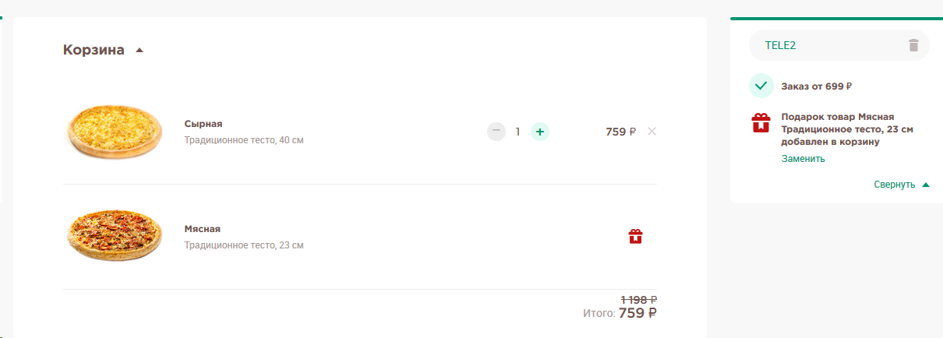Screen dimensions: 943x338
Task: Click the Сырная product name
Action: [203, 124]
